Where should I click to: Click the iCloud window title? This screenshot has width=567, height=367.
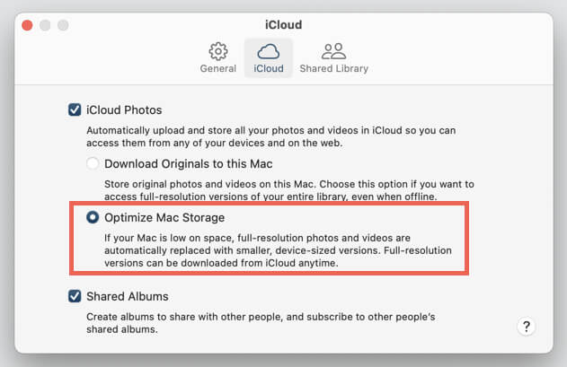[284, 25]
